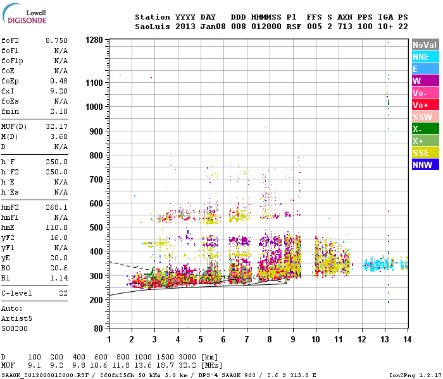Click the 1000 height axis label
This screenshot has height=379, width=443.
click(x=94, y=107)
